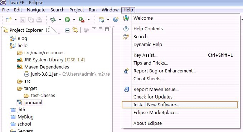
Task: Choose Help Contents menu entry
Action: [x=181, y=29]
